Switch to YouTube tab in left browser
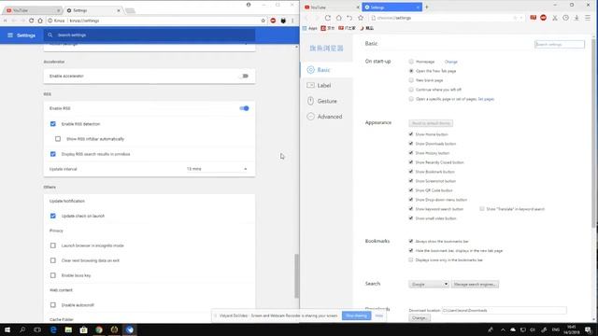This screenshot has height=336, width=598. (32, 10)
